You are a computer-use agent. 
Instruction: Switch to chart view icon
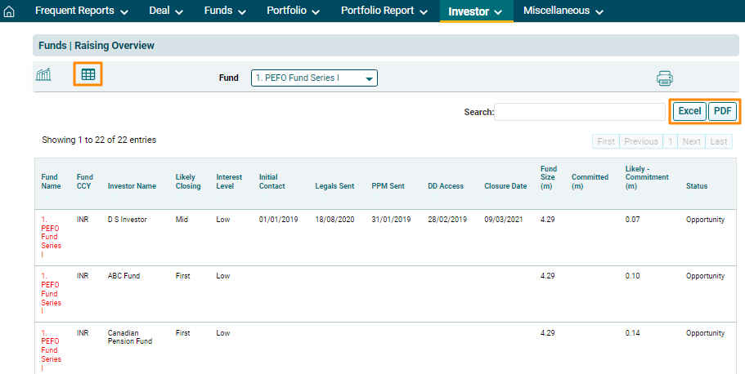(x=43, y=75)
